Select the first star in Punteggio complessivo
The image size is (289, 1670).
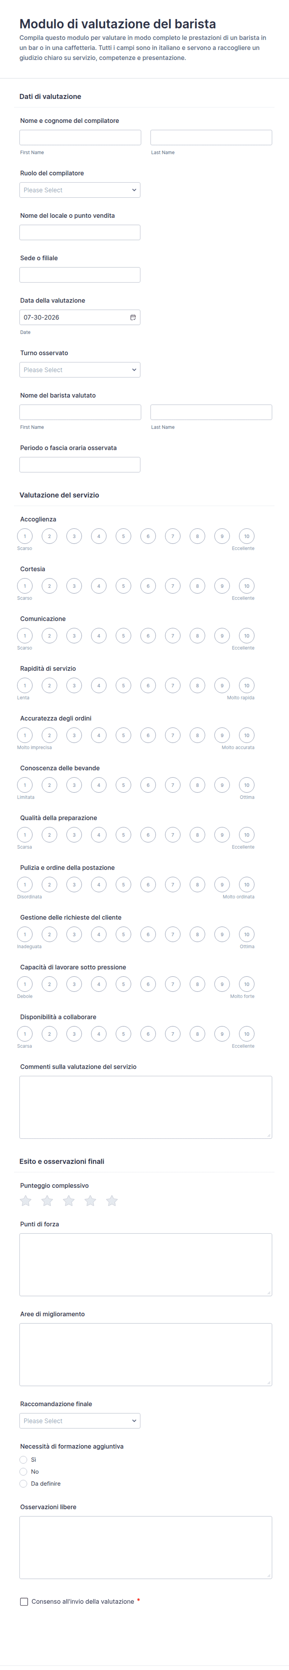tap(25, 1201)
